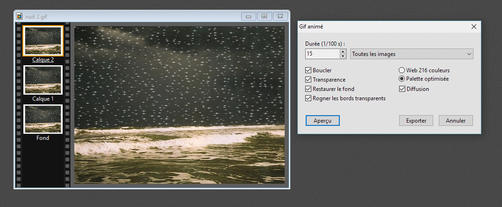Decrease duration with the down arrow

click(x=343, y=56)
